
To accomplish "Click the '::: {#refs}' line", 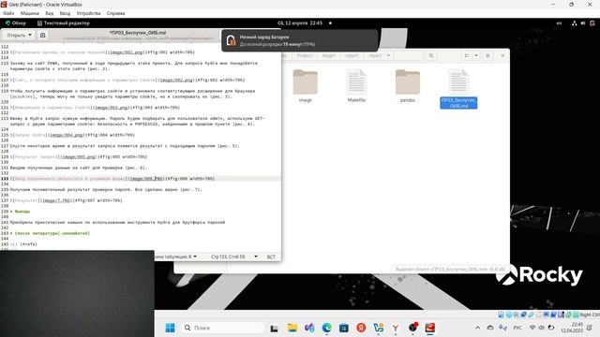I will point(23,244).
